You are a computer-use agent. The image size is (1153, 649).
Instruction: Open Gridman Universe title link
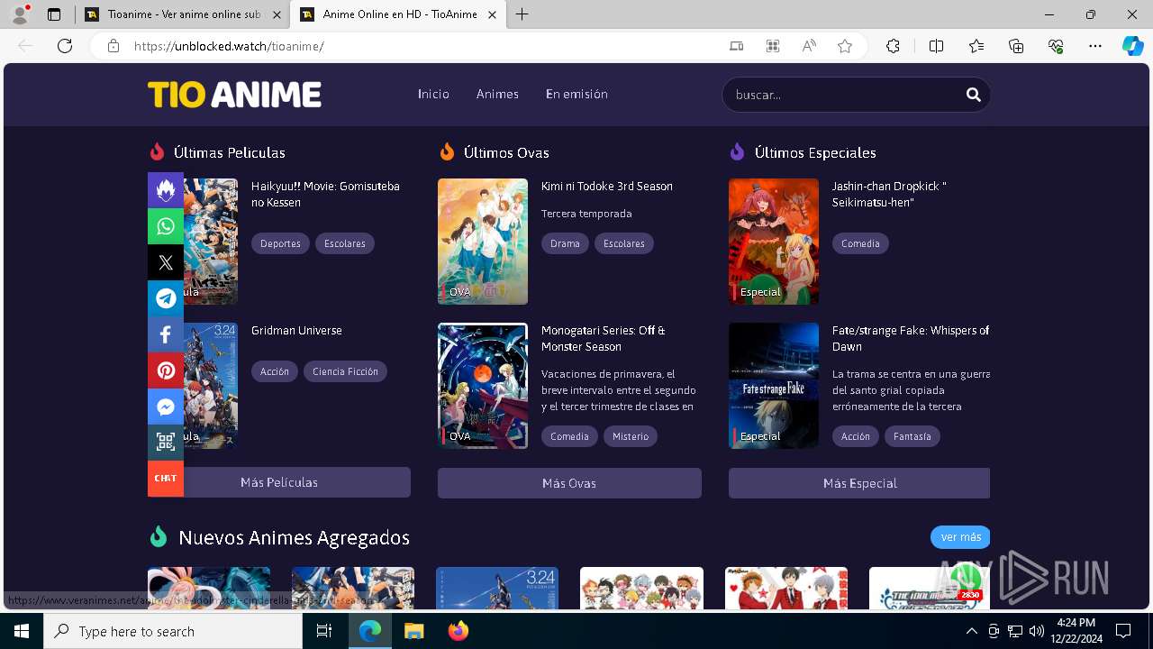(296, 330)
